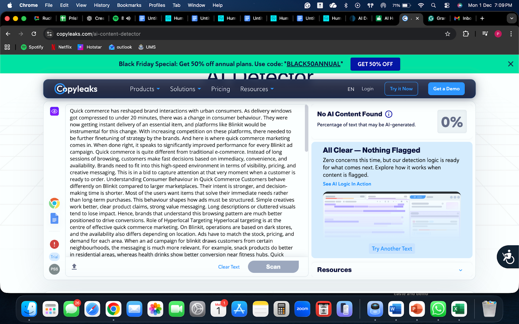Expand the Products dropdown menu
The image size is (519, 324).
pos(145,89)
